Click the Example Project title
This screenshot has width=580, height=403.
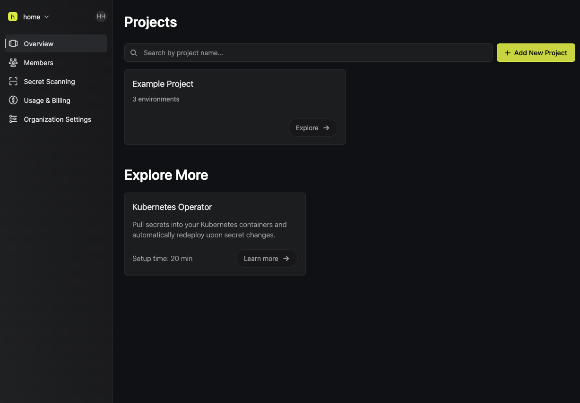click(163, 84)
